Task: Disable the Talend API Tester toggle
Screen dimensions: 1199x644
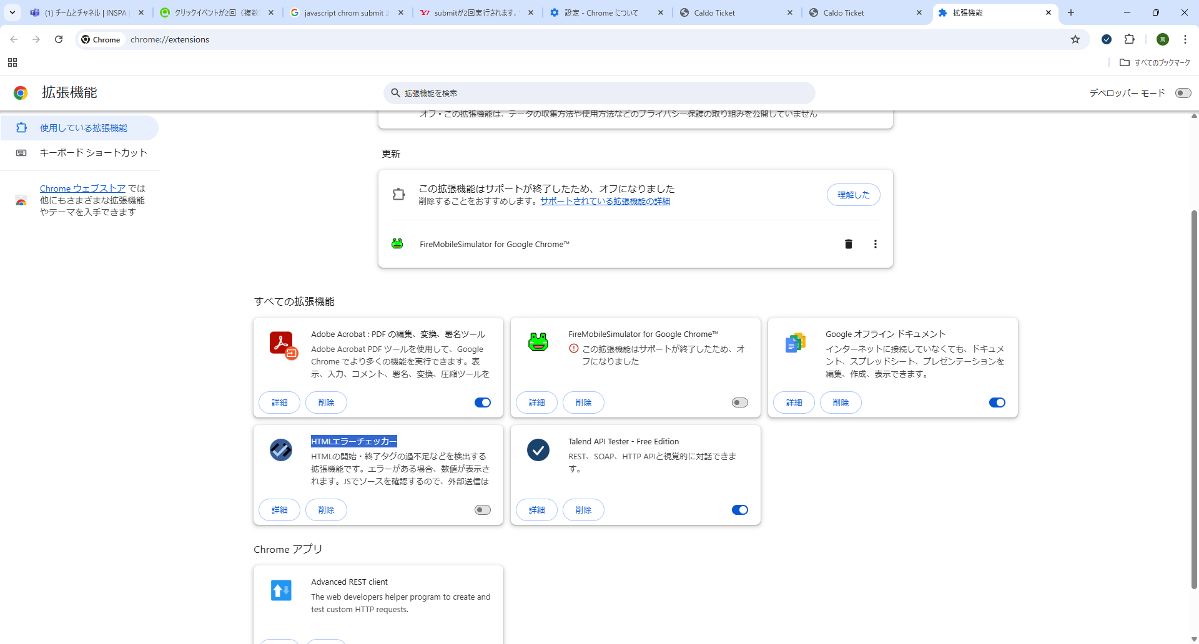Action: pos(740,510)
